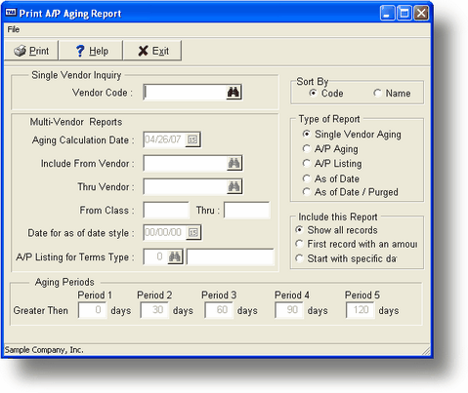The image size is (468, 393).
Task: Click the 'Aging Periods' group label
Action: coord(64,282)
